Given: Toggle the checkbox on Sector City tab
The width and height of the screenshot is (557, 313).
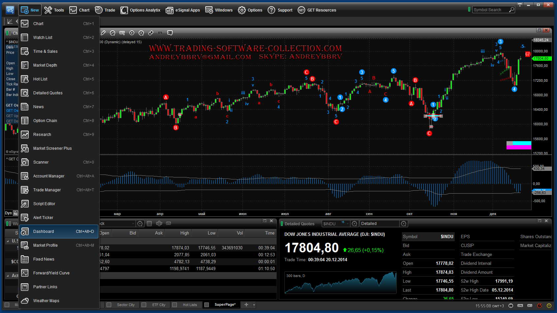Looking at the screenshot, I should pyautogui.click(x=109, y=305).
